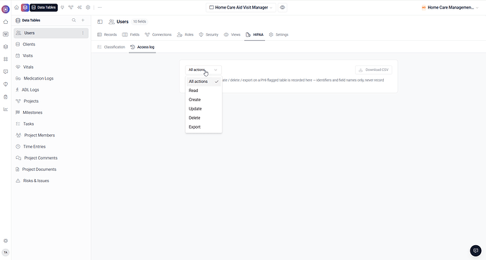Open the home icon in the top toolbar
486x260 pixels.
coord(17,8)
